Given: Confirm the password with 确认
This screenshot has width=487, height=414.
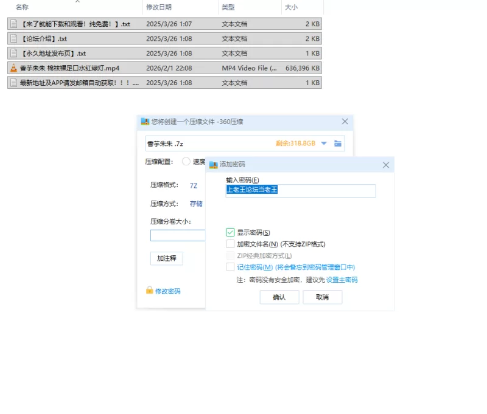Looking at the screenshot, I should (279, 297).
